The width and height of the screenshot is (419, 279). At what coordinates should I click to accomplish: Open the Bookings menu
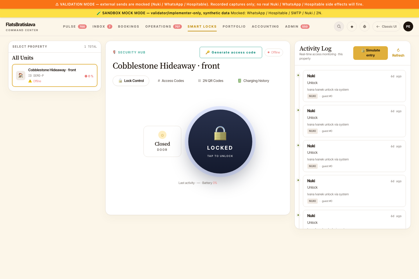[129, 26]
